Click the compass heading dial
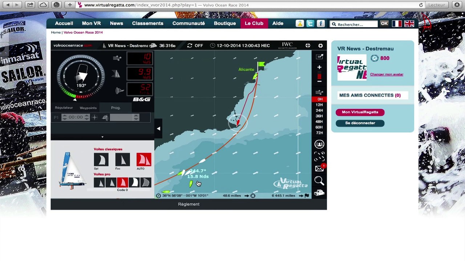 point(81,77)
